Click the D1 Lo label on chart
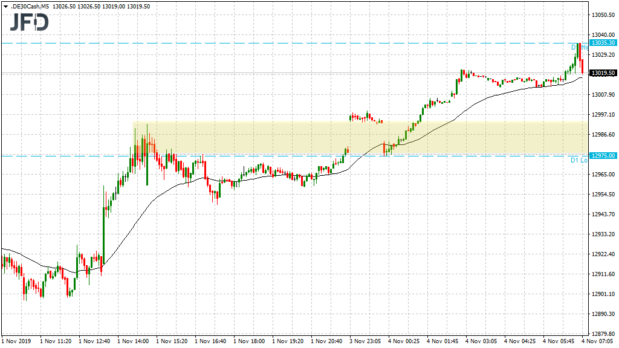 (x=578, y=161)
